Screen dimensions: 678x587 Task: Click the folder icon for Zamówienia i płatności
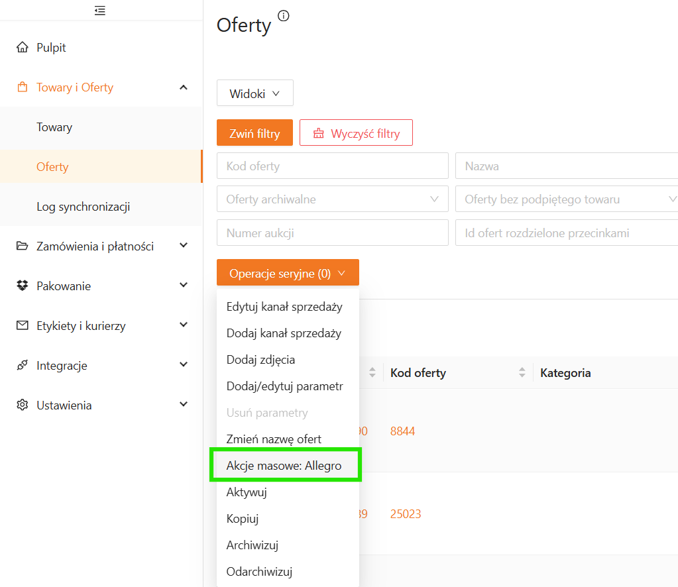pos(23,246)
